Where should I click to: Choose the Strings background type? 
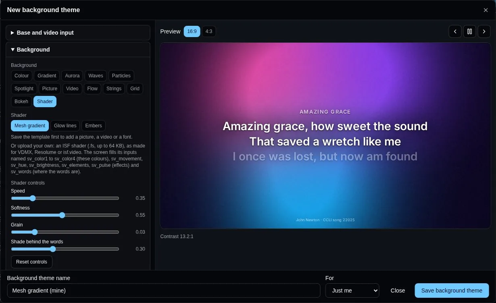(114, 89)
